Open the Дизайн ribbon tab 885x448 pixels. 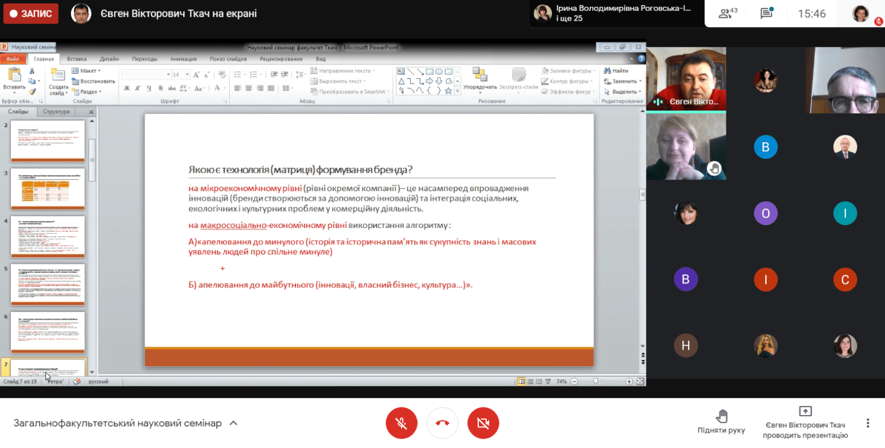(109, 59)
